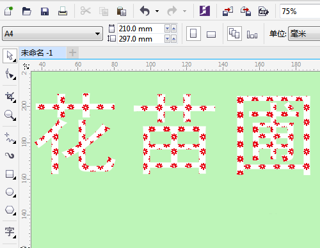Click the 75% zoom level field
The image size is (320, 248).
pyautogui.click(x=300, y=12)
